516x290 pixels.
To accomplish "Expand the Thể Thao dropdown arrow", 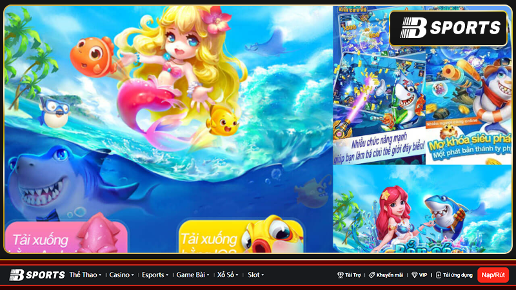I will click(100, 275).
